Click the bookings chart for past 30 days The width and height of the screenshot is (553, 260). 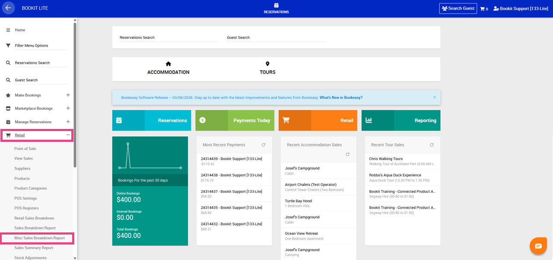pyautogui.click(x=150, y=155)
